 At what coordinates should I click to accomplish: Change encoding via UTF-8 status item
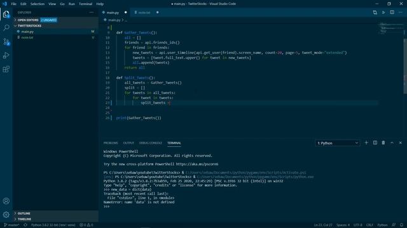point(358,225)
